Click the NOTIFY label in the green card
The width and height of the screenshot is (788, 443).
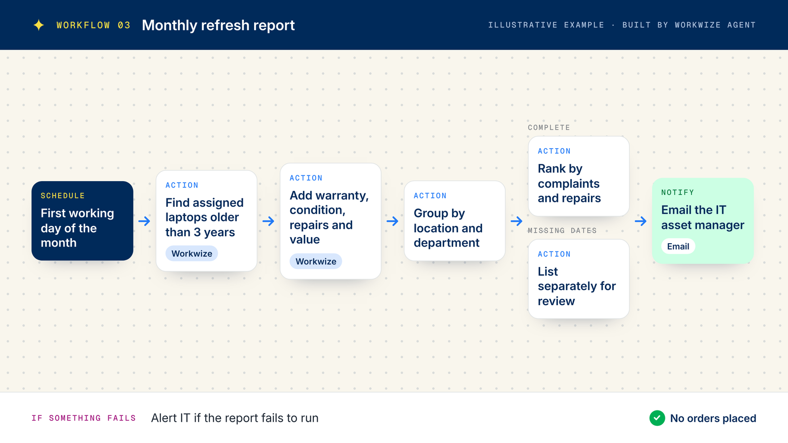tap(677, 192)
